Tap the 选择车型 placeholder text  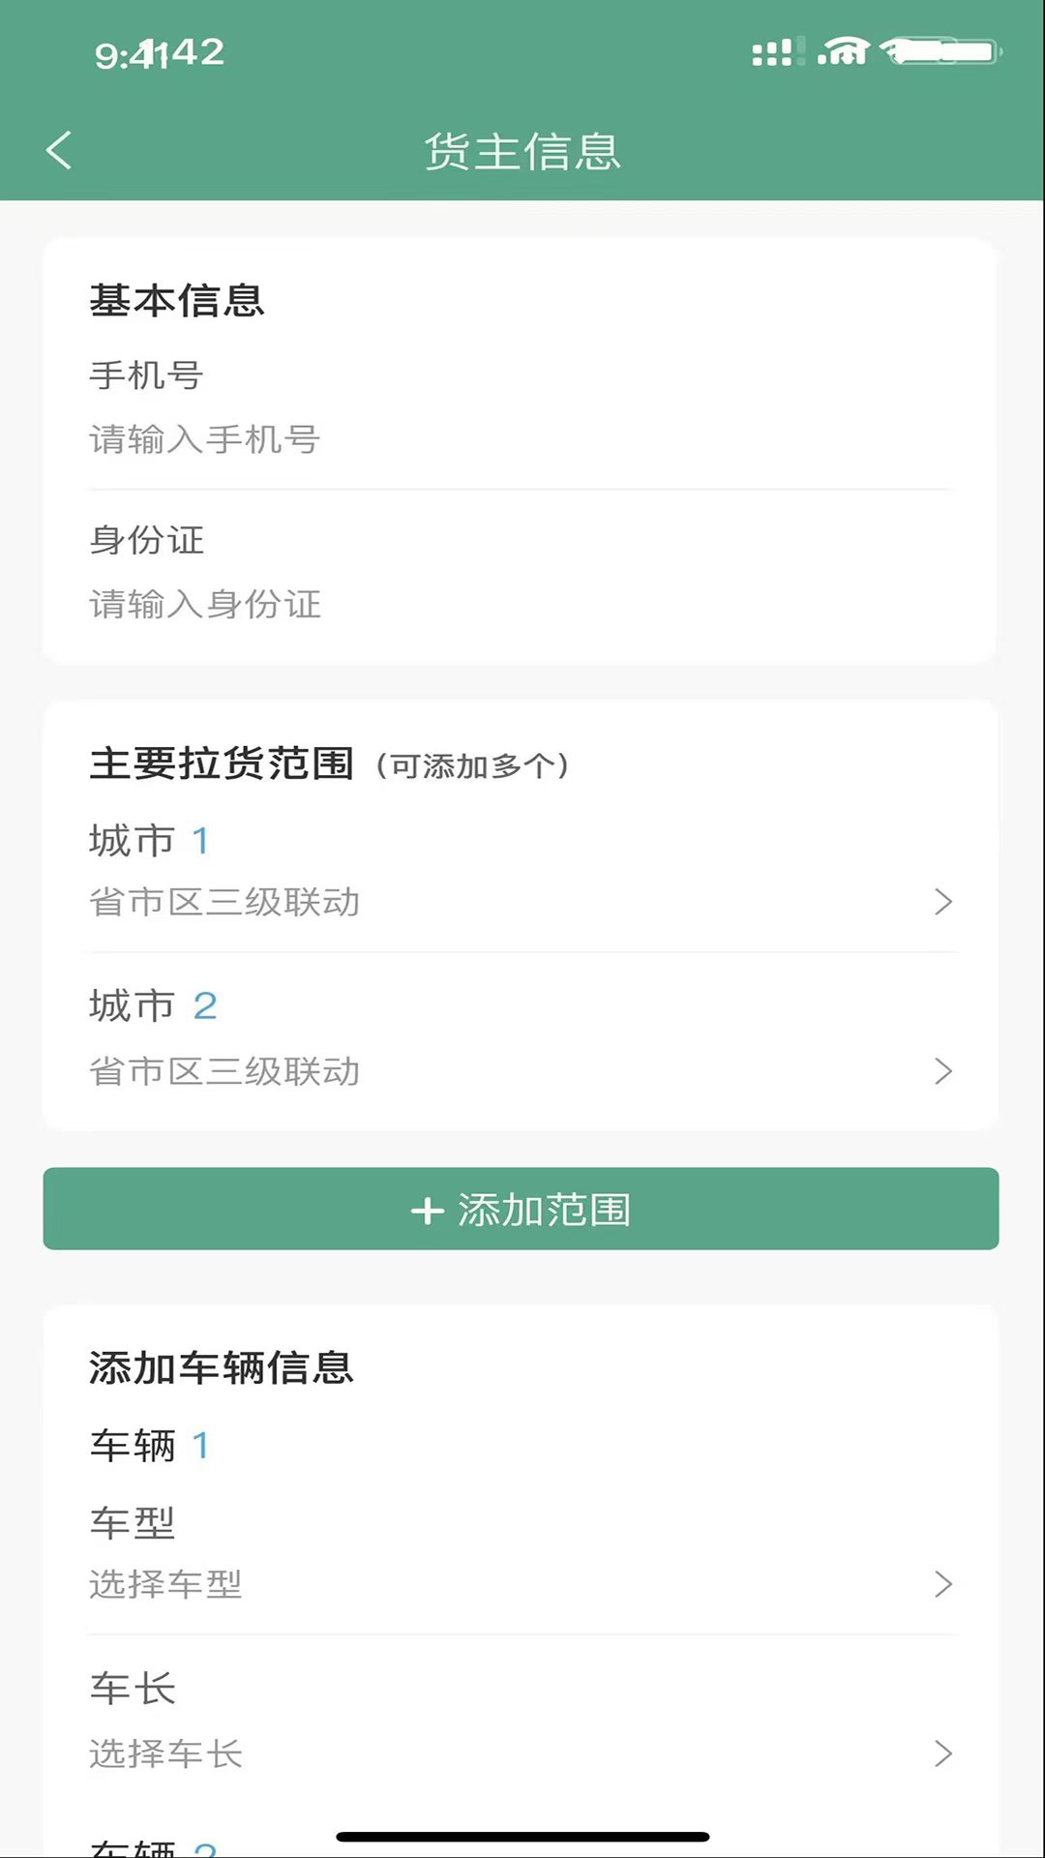click(165, 1584)
